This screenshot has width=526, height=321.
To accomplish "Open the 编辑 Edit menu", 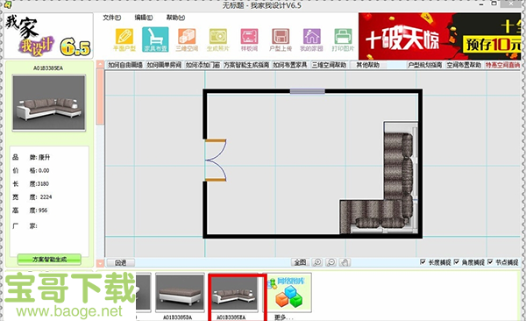I will tap(143, 18).
